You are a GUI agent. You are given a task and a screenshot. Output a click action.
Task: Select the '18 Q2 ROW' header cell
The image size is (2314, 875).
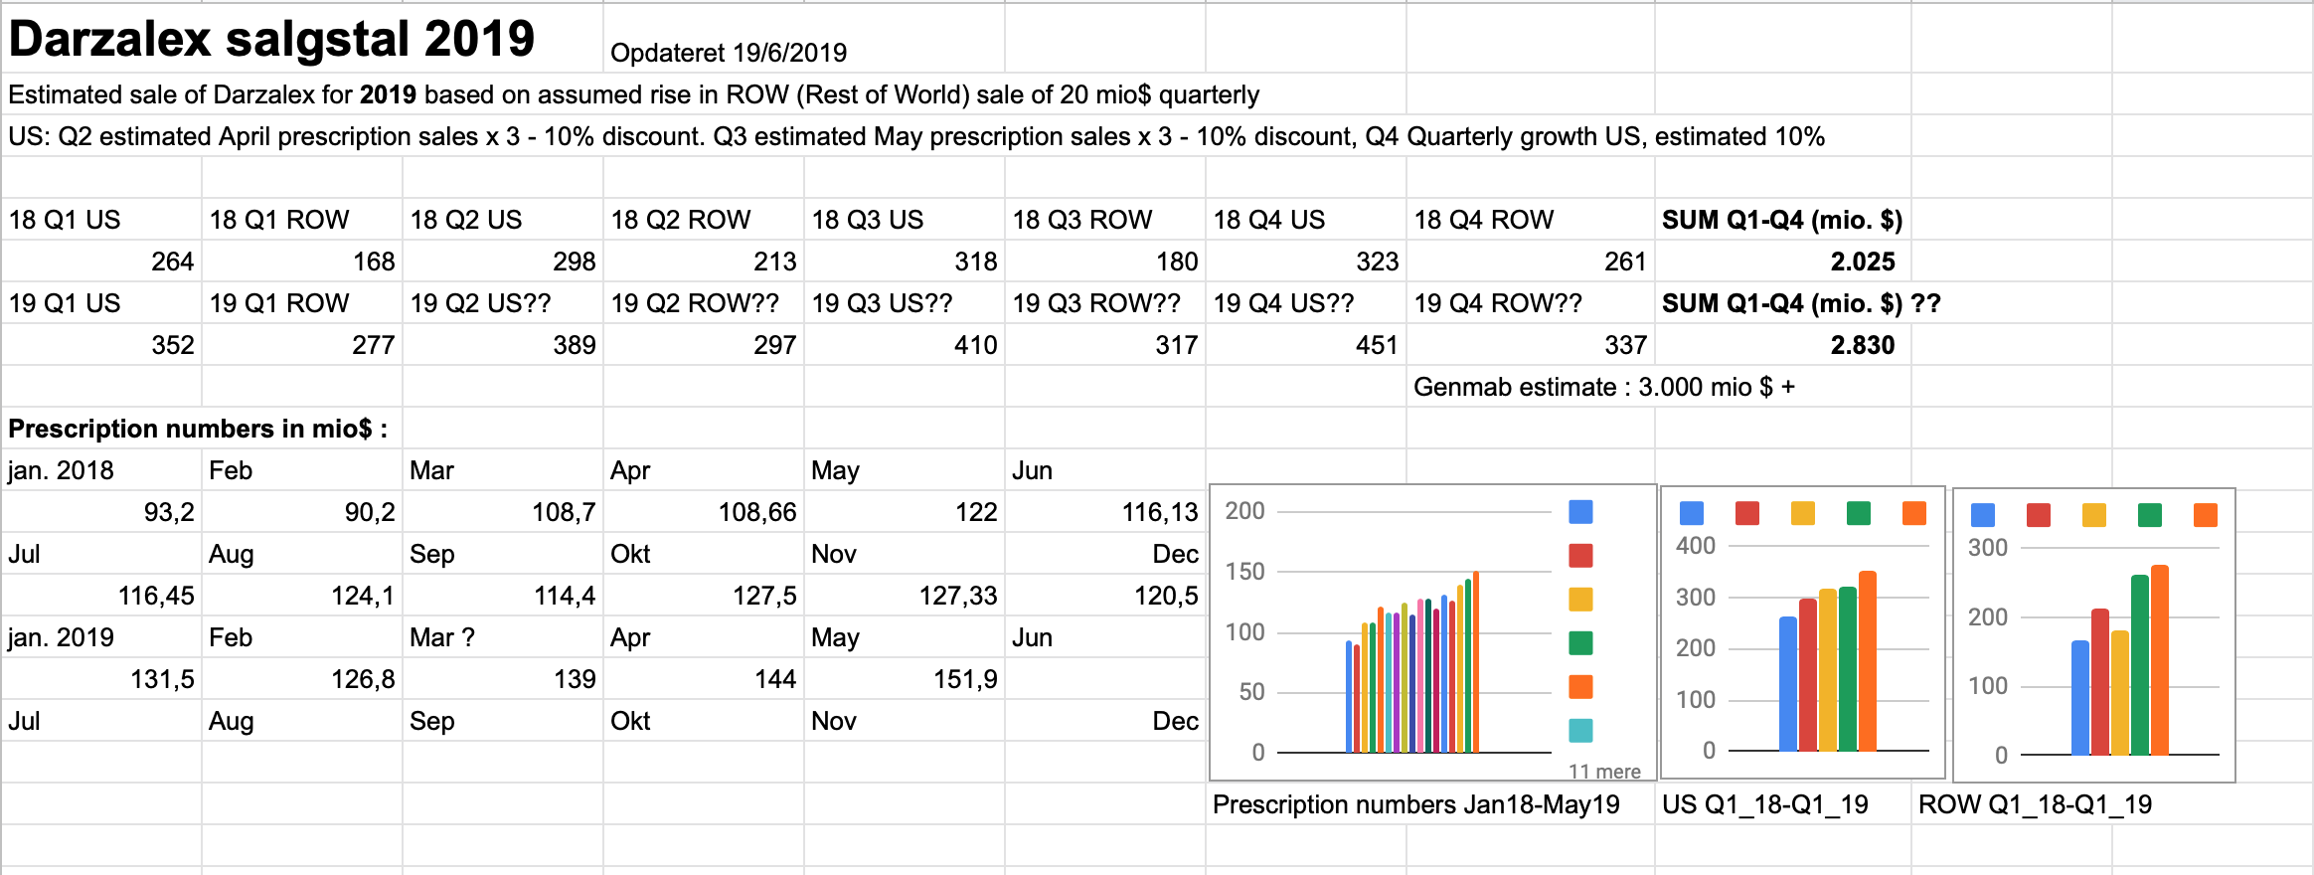point(704,219)
